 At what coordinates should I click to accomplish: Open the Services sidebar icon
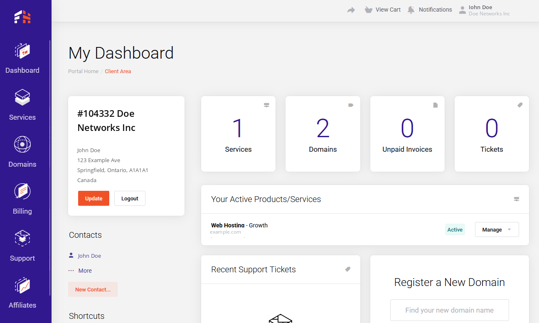(22, 98)
